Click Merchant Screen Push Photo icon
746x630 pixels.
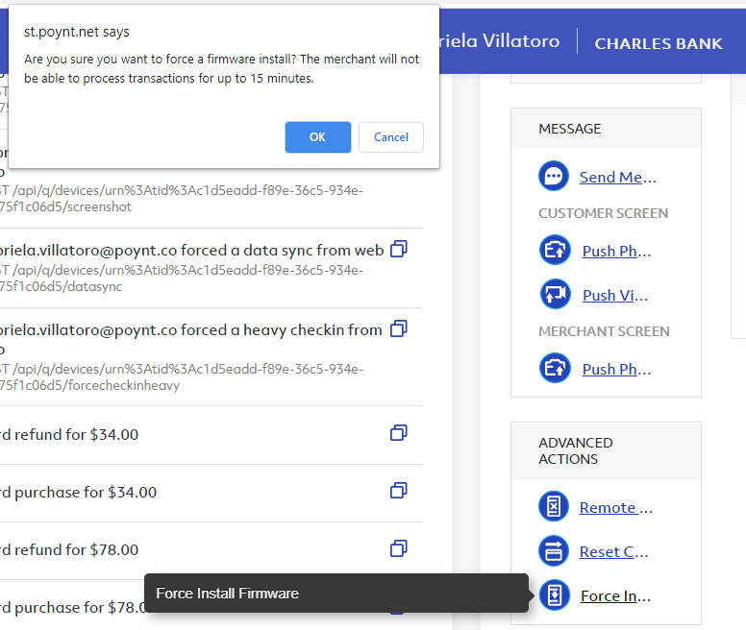(x=555, y=368)
